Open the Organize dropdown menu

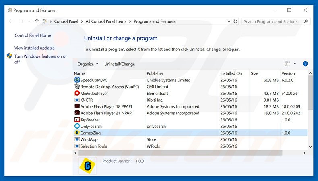coord(88,64)
